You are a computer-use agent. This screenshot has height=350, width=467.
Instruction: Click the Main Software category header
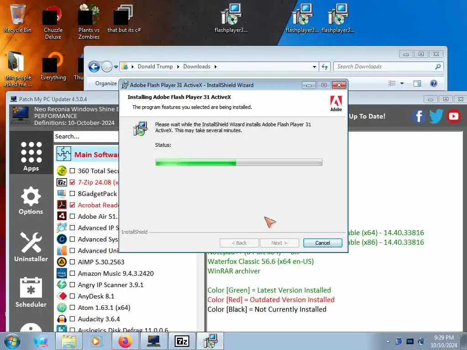point(87,154)
